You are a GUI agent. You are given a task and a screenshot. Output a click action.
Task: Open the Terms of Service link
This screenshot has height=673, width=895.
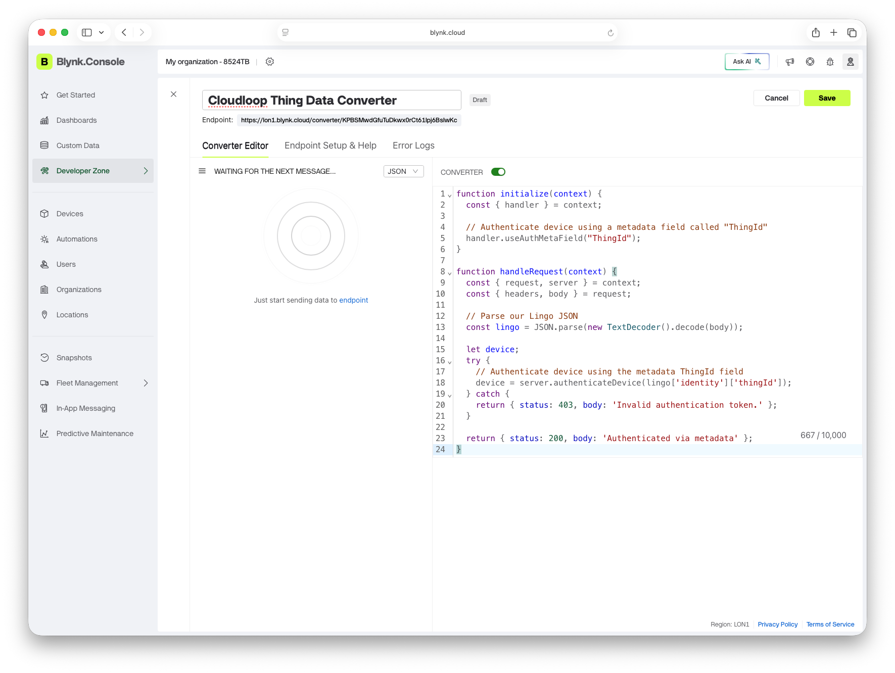click(830, 624)
